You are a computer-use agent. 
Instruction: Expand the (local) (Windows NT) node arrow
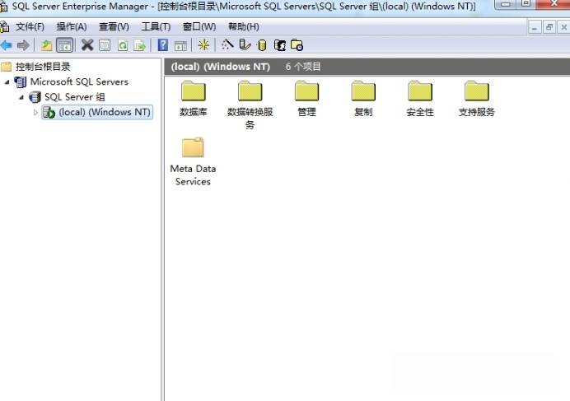pos(35,113)
